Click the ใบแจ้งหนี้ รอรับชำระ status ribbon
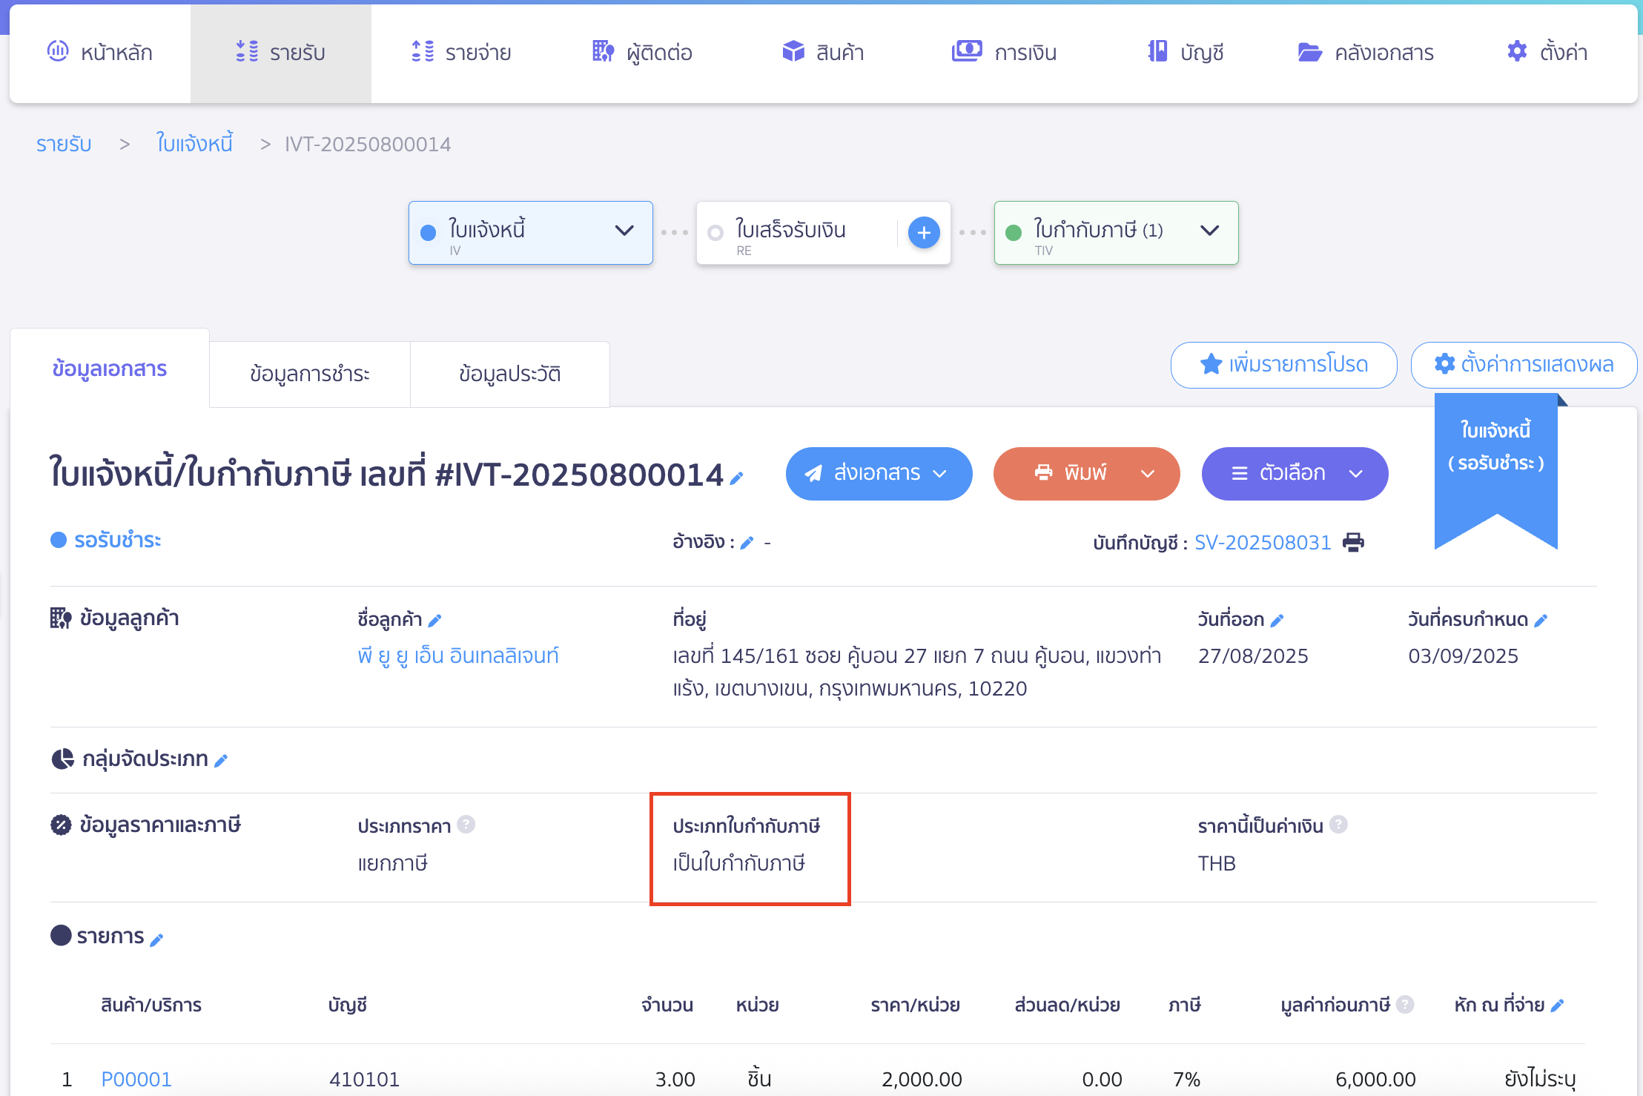Image resolution: width=1643 pixels, height=1096 pixels. 1496,471
